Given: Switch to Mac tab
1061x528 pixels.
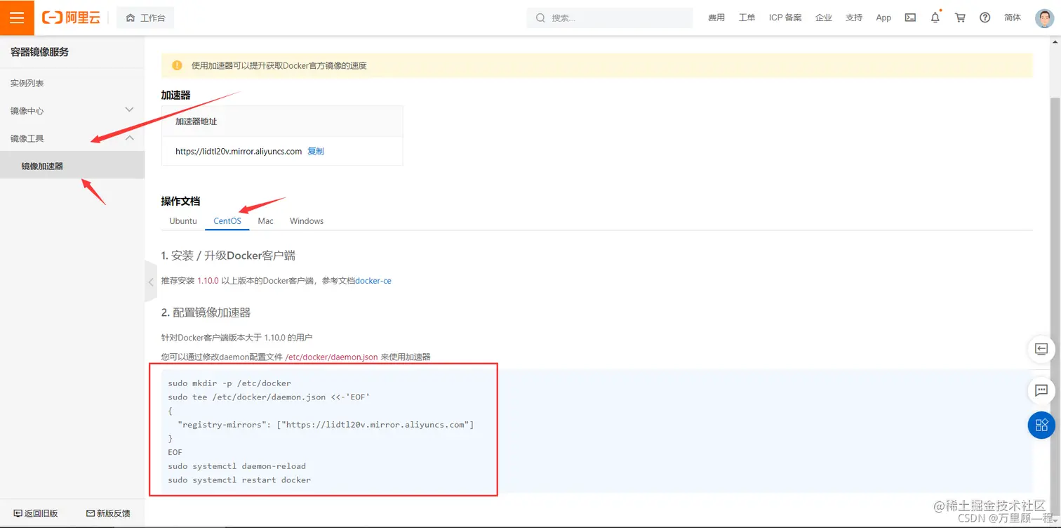Looking at the screenshot, I should pos(265,220).
